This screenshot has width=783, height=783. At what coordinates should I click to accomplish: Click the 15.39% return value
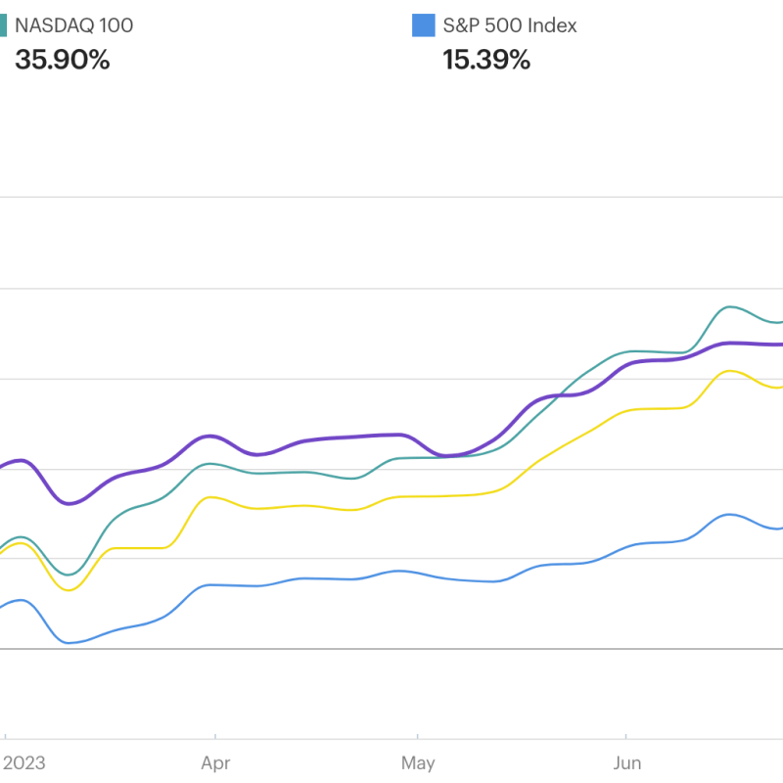(x=486, y=60)
